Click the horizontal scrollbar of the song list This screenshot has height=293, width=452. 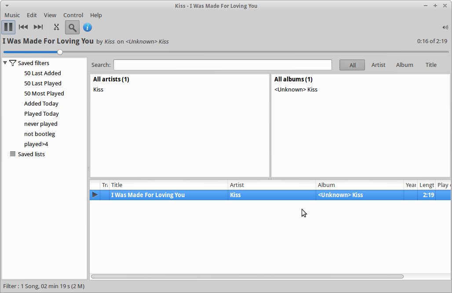click(x=248, y=277)
